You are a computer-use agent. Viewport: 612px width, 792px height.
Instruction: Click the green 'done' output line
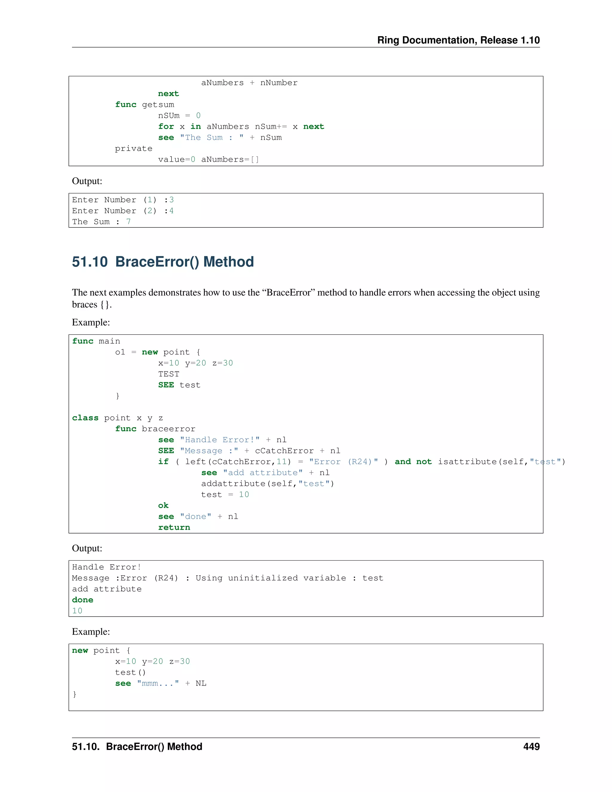tap(83, 600)
